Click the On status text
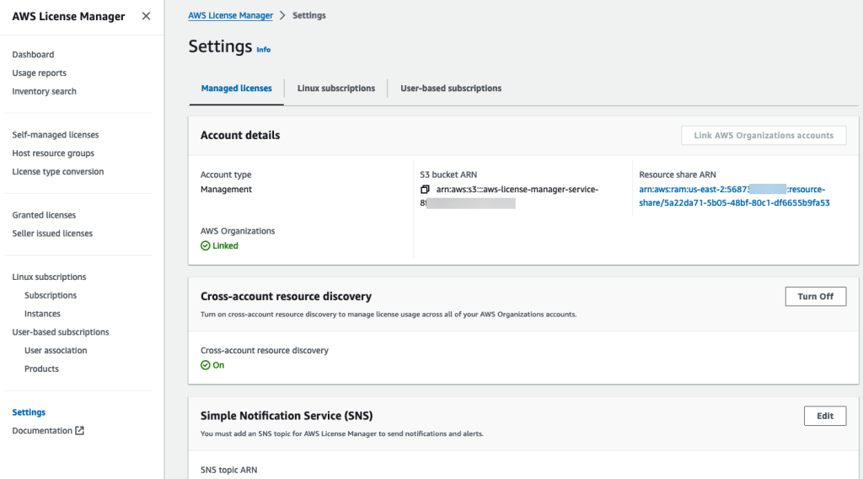Screen dimensions: 863x479 (x=218, y=365)
